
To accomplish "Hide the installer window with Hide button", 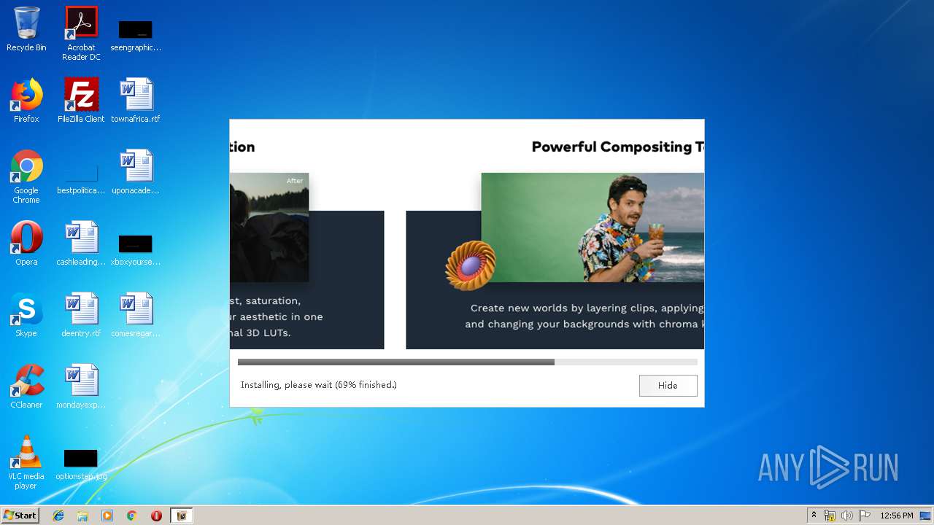I will pos(668,385).
